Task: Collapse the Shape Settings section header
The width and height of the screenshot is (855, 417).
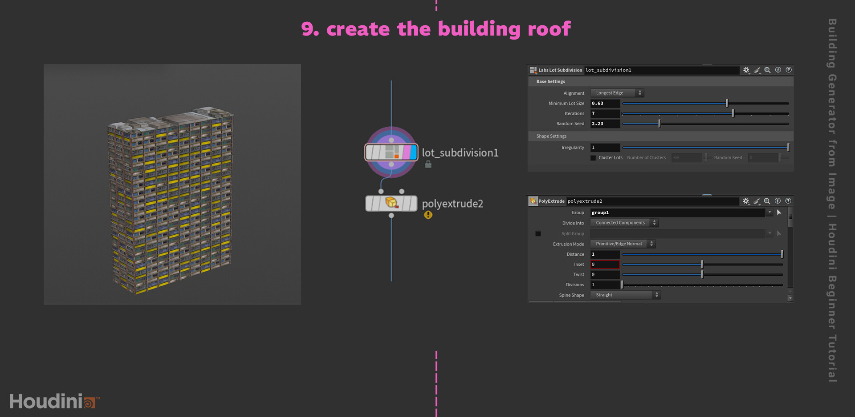Action: pos(551,136)
